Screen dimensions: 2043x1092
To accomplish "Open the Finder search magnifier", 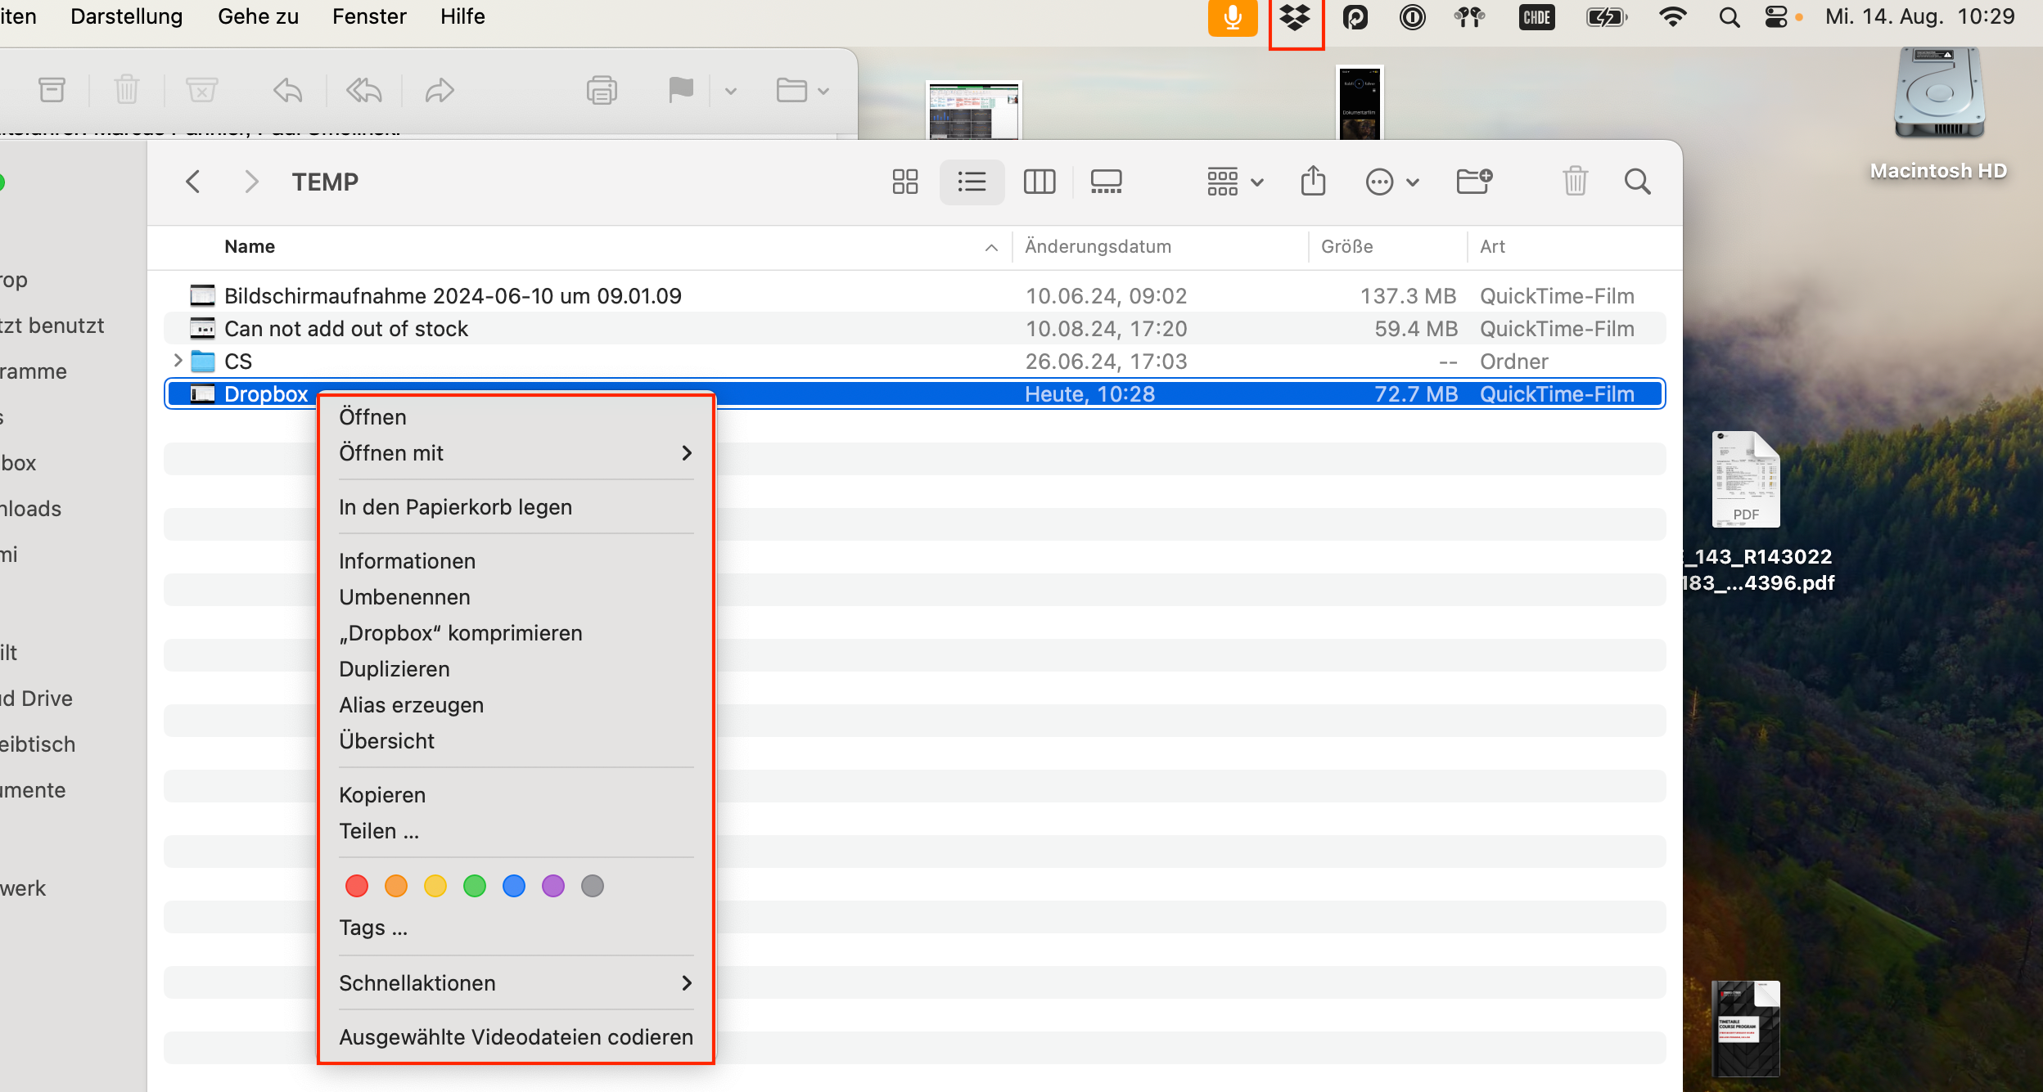I will pyautogui.click(x=1637, y=182).
